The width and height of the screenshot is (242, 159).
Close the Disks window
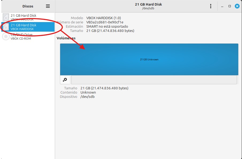click(x=237, y=6)
